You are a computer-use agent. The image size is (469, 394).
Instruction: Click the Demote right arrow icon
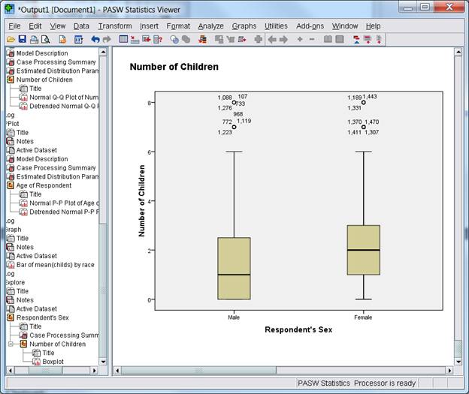click(283, 39)
